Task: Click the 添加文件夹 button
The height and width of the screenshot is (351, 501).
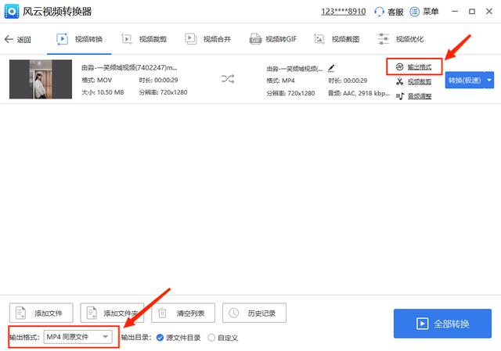Action: (x=112, y=313)
